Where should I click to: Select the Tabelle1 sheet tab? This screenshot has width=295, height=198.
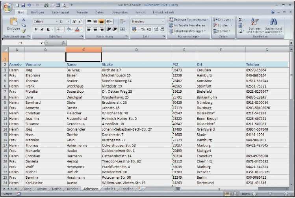[x=109, y=189]
